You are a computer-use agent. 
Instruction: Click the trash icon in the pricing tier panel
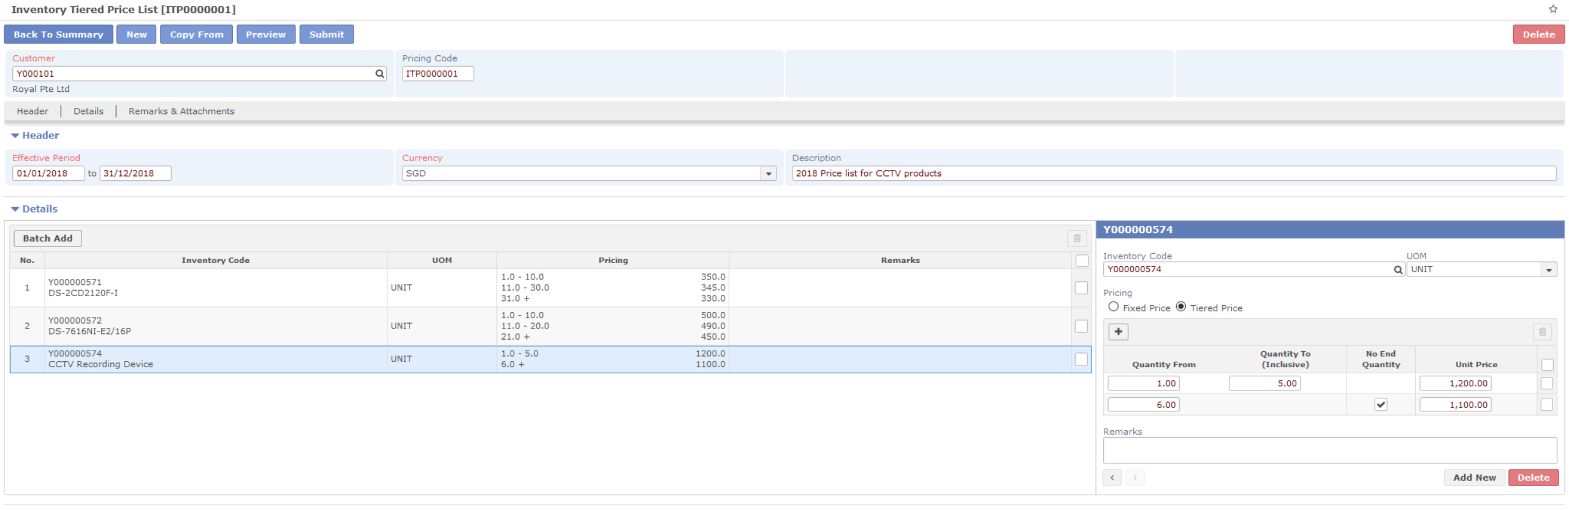pos(1542,332)
